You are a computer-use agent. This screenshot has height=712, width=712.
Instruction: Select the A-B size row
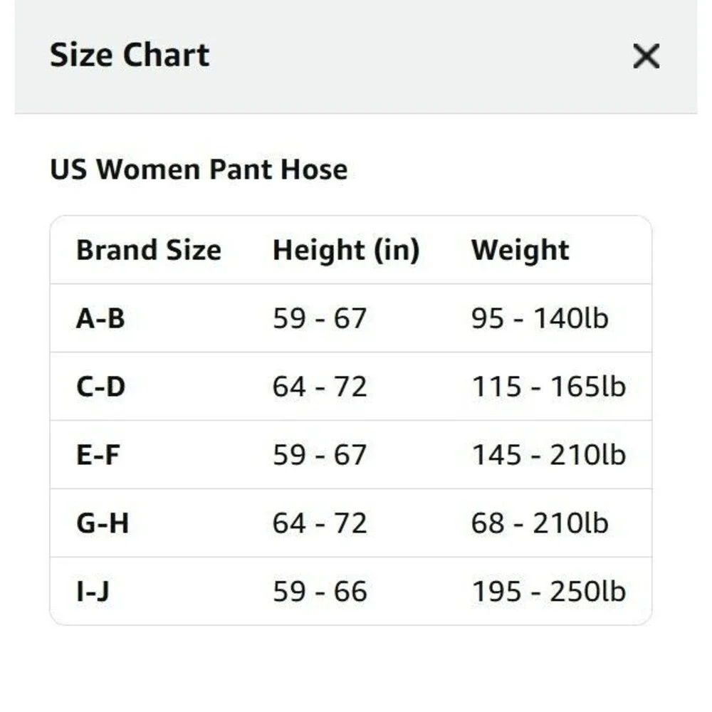351,318
